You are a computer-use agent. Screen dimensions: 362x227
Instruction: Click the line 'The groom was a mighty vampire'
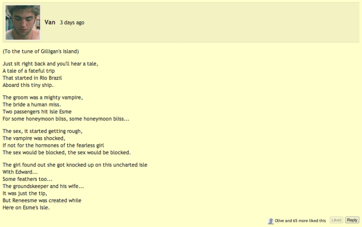(43, 98)
